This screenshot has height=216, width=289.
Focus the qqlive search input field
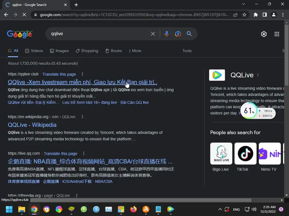(100, 34)
